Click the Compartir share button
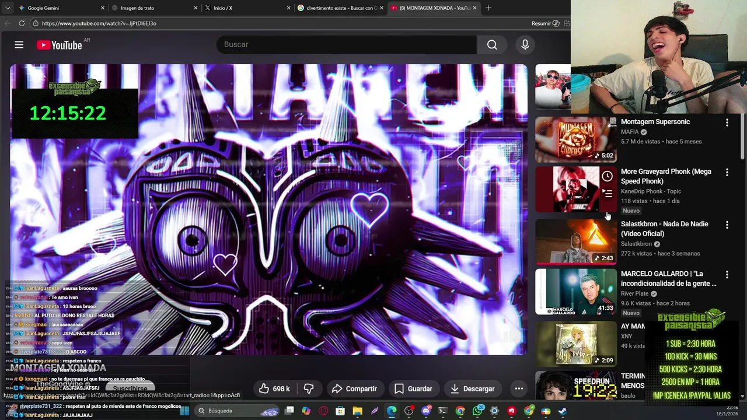The width and height of the screenshot is (747, 420). (x=354, y=388)
